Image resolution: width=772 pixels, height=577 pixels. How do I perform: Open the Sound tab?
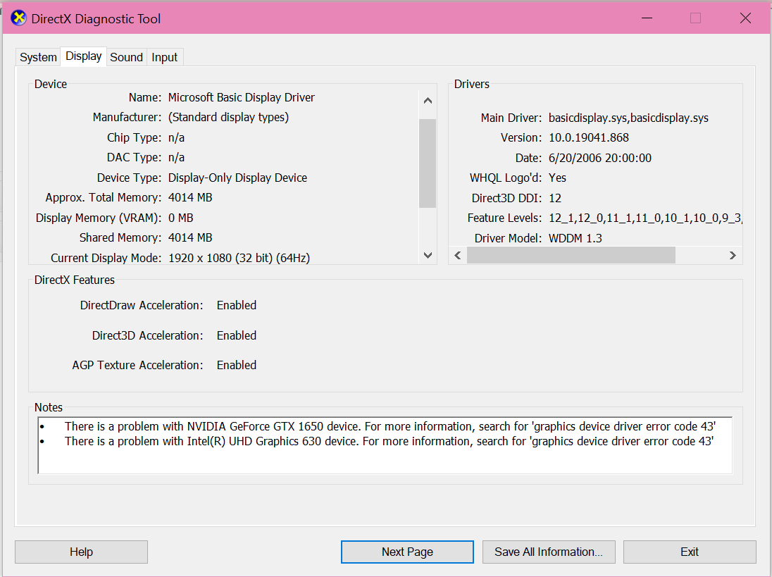pyautogui.click(x=126, y=57)
